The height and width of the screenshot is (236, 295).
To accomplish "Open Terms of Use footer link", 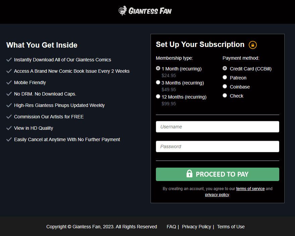I will [x=231, y=227].
